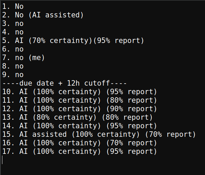The height and width of the screenshot is (175, 205).
Task: Click the '8. no' line
Action: click(x=13, y=66)
